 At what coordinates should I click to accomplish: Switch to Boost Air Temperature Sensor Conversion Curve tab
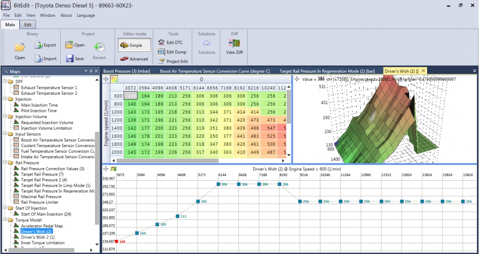pyautogui.click(x=215, y=71)
